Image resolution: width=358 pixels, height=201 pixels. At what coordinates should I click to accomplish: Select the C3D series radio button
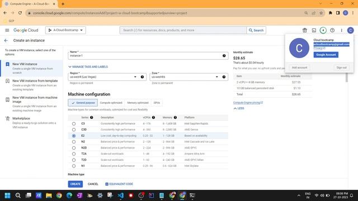tap(74, 130)
